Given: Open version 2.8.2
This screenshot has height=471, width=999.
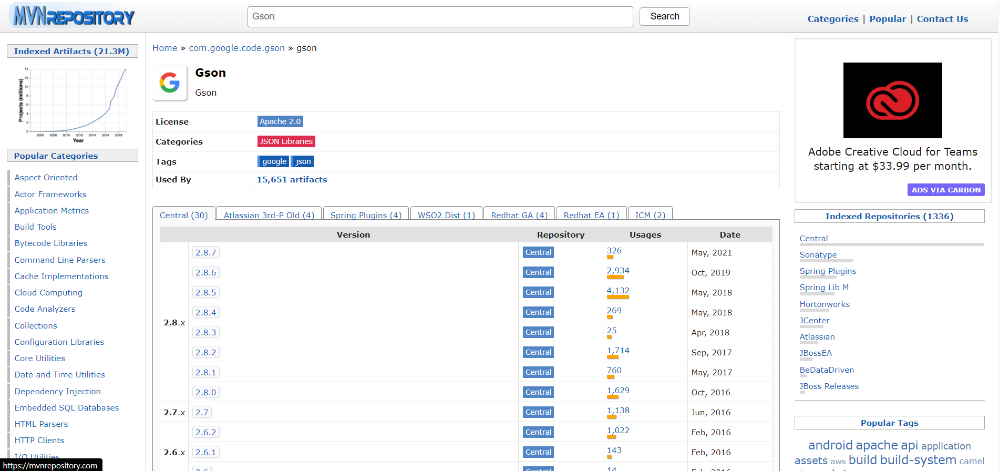Looking at the screenshot, I should point(206,352).
